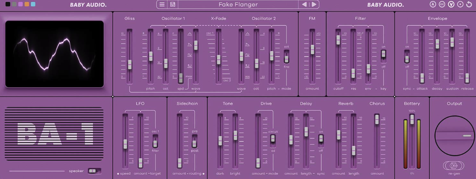The height and width of the screenshot is (179, 476).
Task: Go to the previous preset arrow
Action: 304,5
